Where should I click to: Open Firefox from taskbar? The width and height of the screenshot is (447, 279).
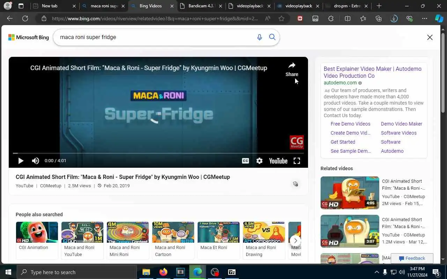tap(163, 272)
